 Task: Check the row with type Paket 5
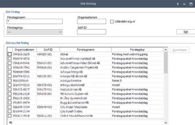[10, 81]
